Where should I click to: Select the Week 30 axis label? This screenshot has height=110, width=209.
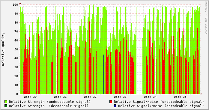click(x=30, y=97)
